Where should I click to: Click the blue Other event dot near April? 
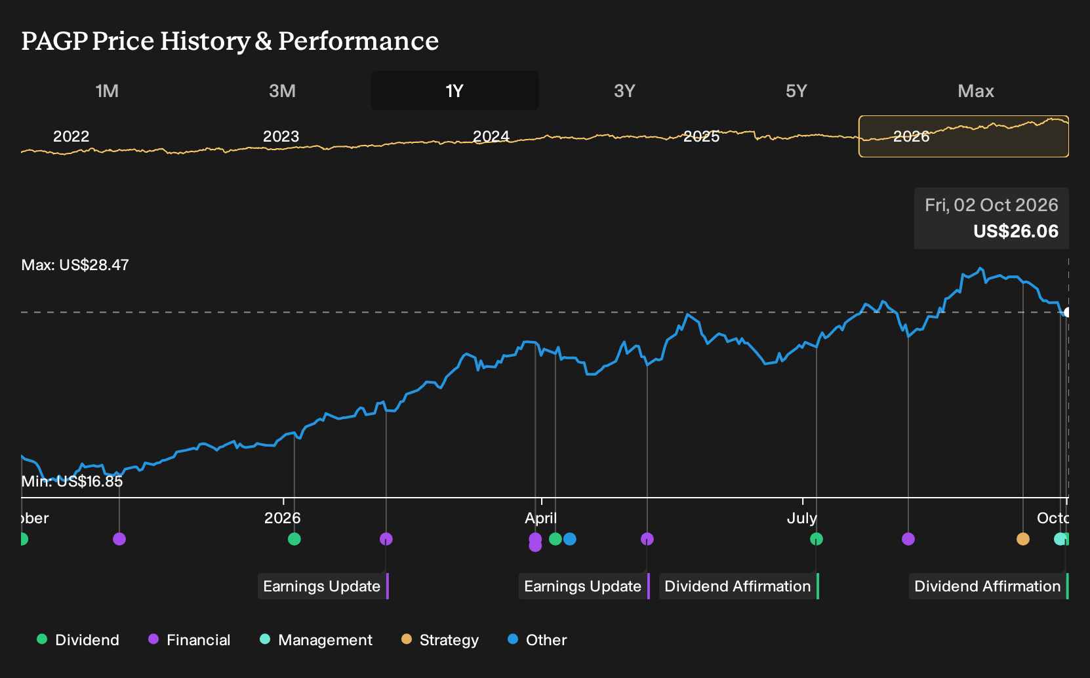(570, 539)
